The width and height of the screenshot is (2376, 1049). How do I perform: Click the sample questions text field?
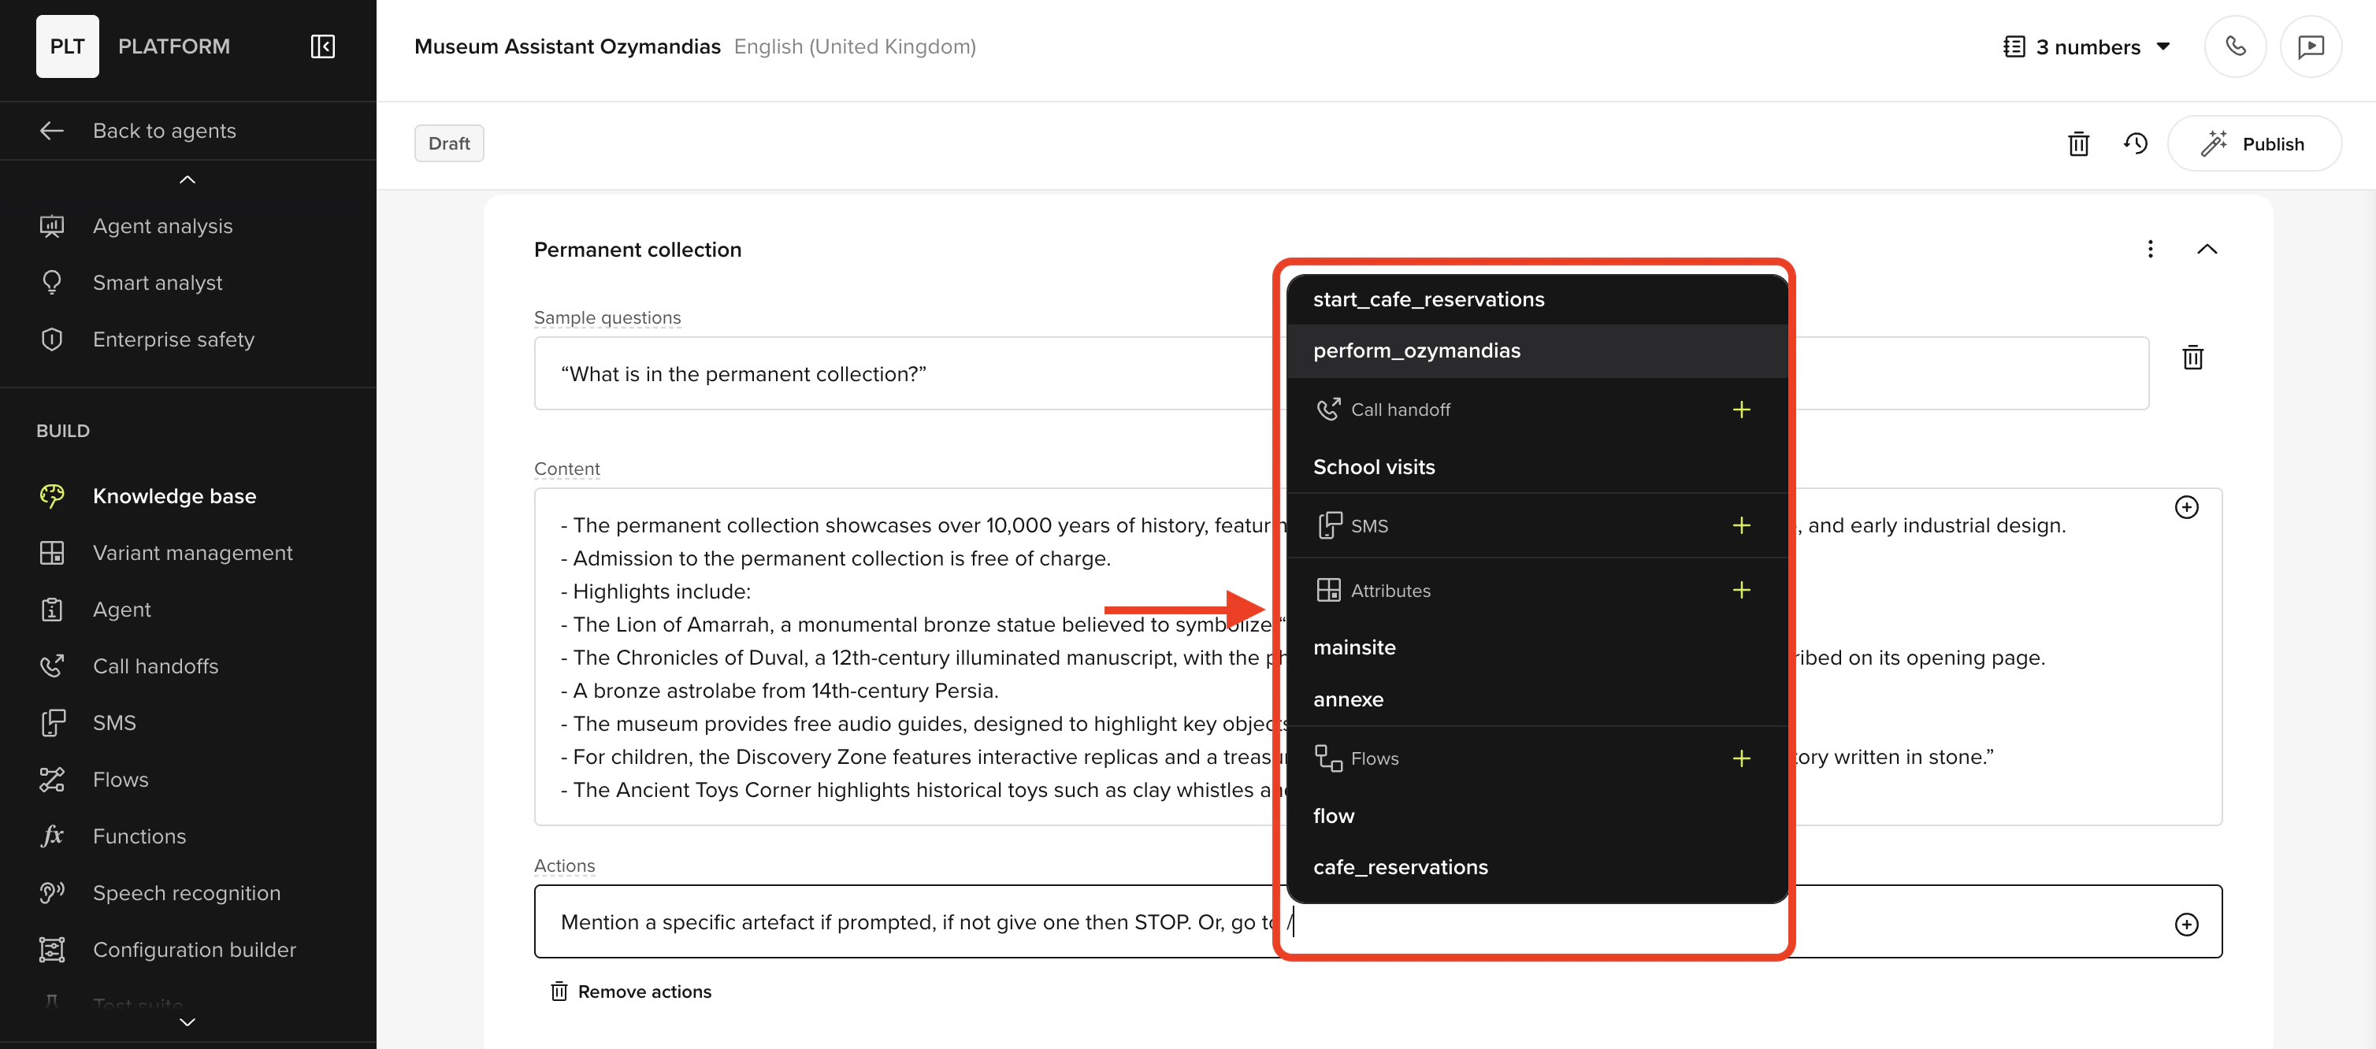(x=904, y=373)
